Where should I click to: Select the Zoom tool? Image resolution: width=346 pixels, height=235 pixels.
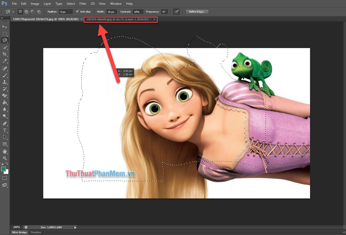[5, 158]
